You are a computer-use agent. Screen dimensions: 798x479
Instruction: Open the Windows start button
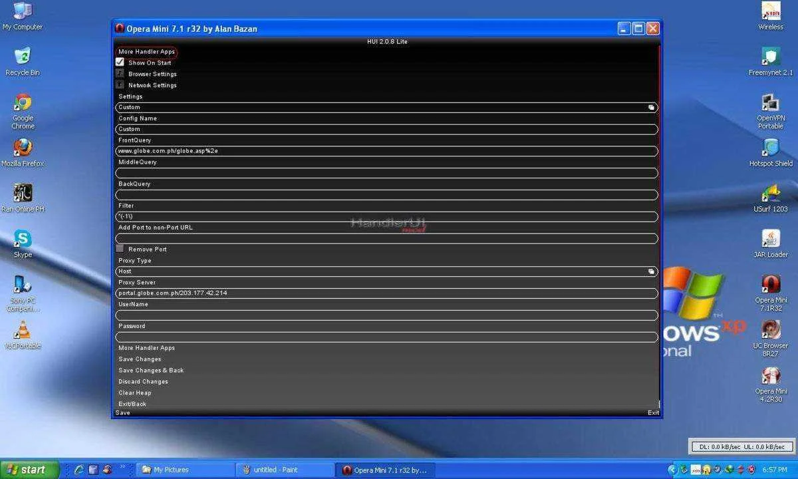pyautogui.click(x=28, y=470)
